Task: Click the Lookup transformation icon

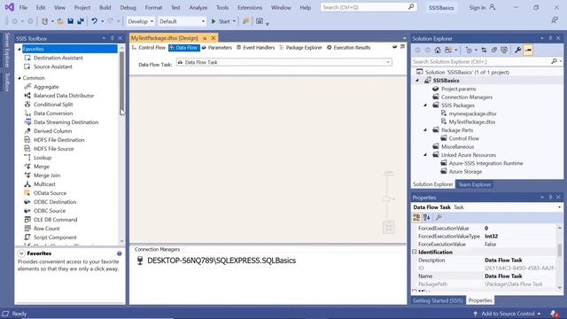Action: (x=27, y=158)
